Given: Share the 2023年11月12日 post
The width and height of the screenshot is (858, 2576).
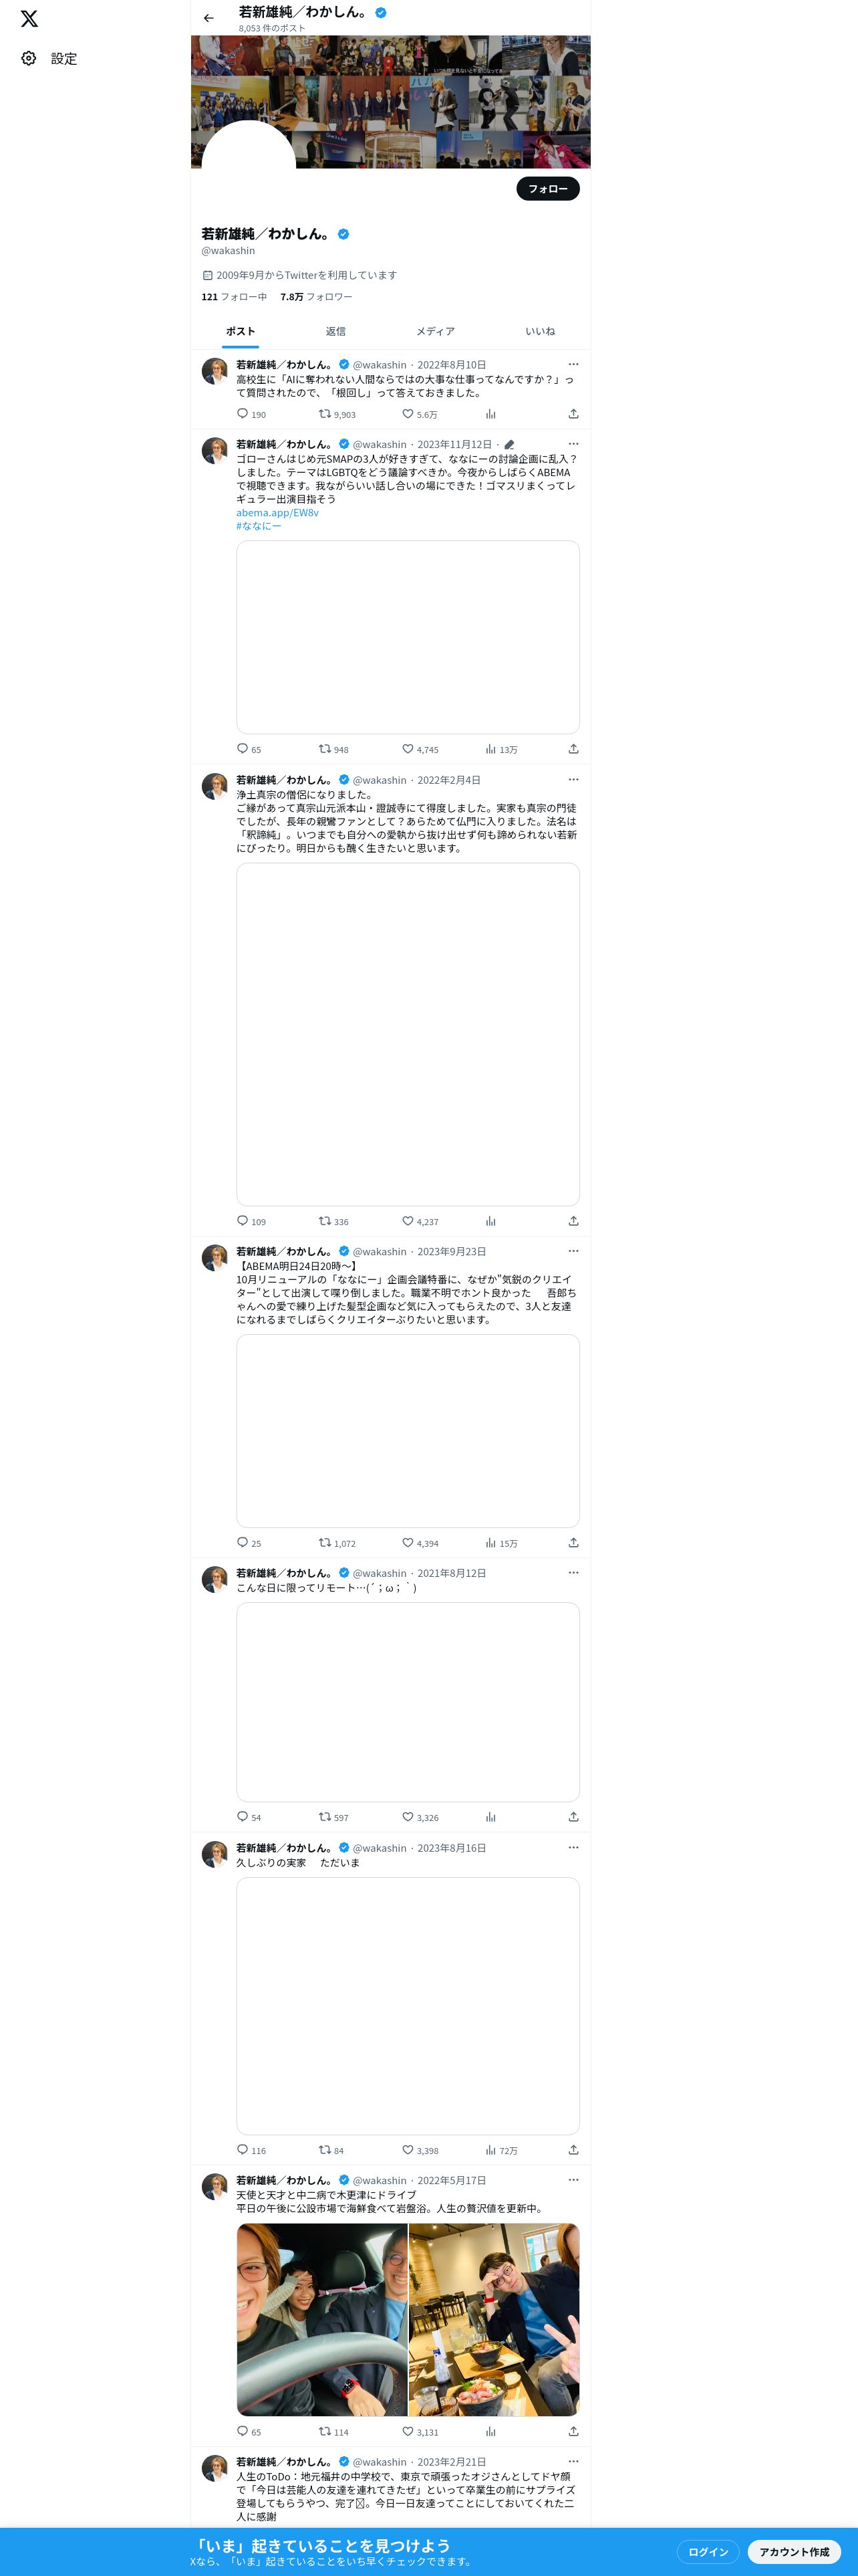Looking at the screenshot, I should coord(573,749).
